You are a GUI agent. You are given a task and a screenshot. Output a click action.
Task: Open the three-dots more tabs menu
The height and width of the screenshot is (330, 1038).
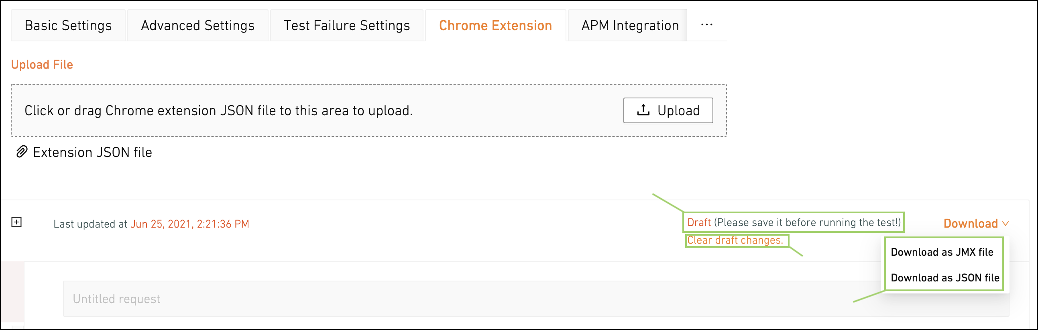[x=707, y=25]
